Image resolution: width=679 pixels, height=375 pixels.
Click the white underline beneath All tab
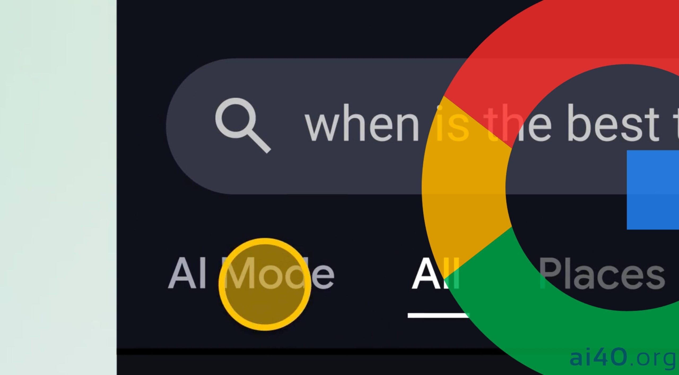tap(438, 315)
